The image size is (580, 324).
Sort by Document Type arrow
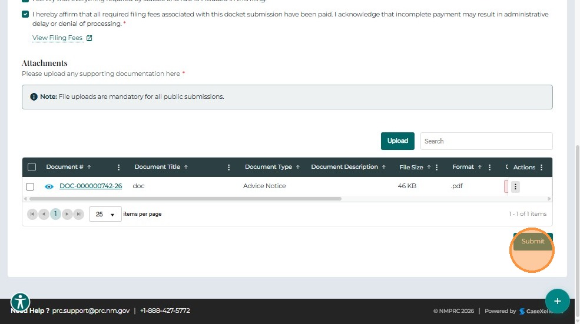pyautogui.click(x=298, y=167)
